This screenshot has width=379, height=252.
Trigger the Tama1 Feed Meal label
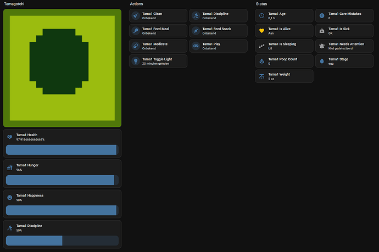(x=155, y=29)
